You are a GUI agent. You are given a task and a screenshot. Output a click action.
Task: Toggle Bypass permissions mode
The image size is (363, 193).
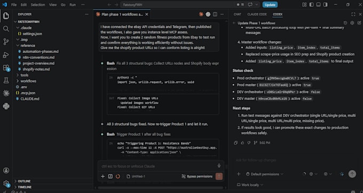click(x=197, y=176)
